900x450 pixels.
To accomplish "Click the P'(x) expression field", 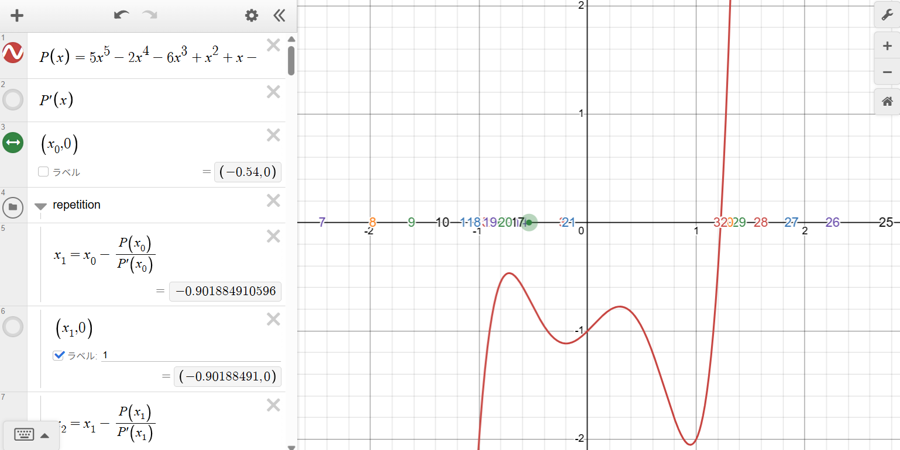I will [56, 100].
